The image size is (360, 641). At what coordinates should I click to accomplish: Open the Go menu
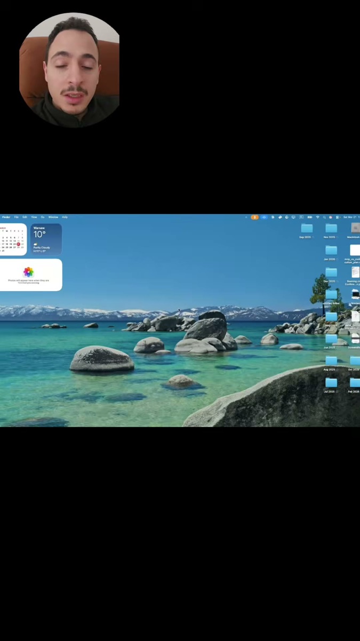tap(43, 217)
